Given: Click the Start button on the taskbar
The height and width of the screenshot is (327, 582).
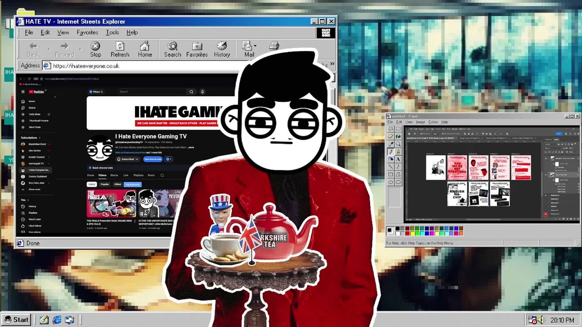Looking at the screenshot, I should (16, 320).
